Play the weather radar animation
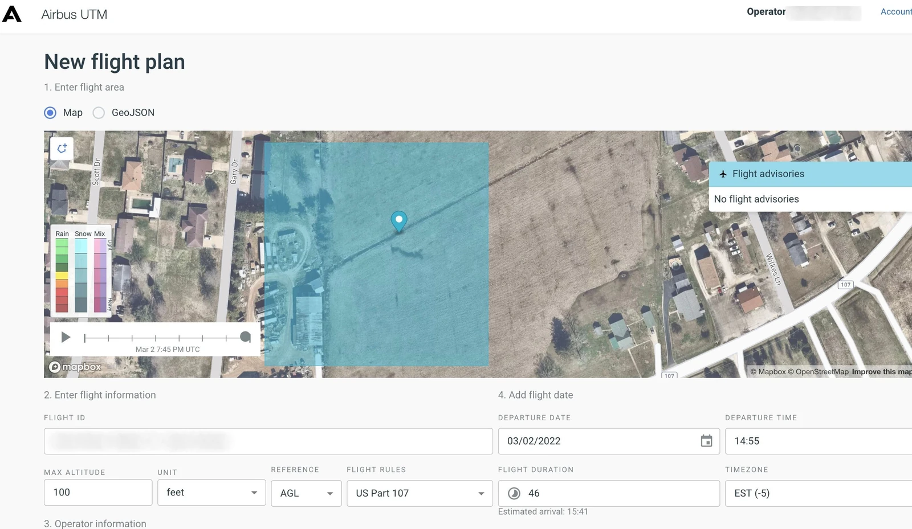Screen dimensions: 912x529 [x=66, y=337]
